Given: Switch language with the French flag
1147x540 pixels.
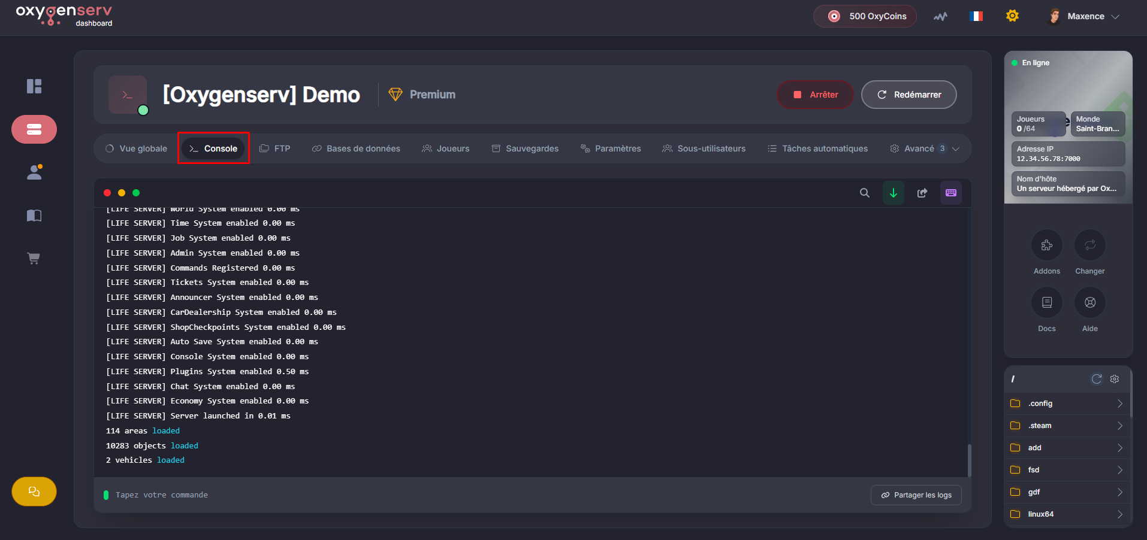Looking at the screenshot, I should pos(976,16).
